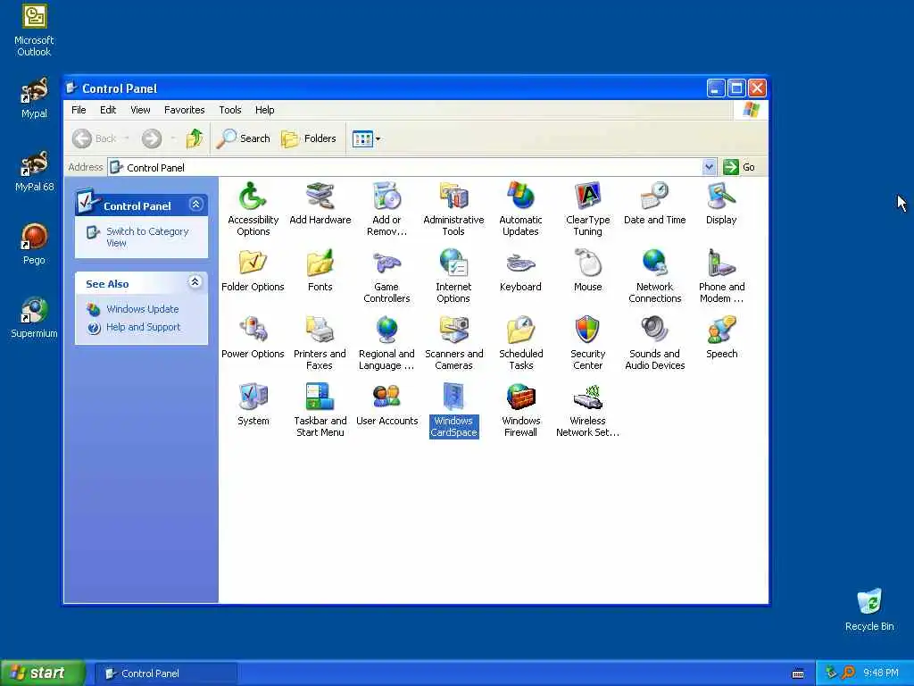Select the Keyboard applet icon

click(x=520, y=270)
